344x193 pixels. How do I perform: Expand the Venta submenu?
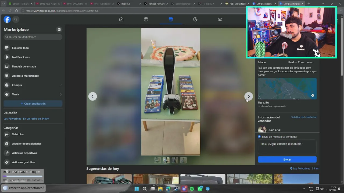click(61, 94)
